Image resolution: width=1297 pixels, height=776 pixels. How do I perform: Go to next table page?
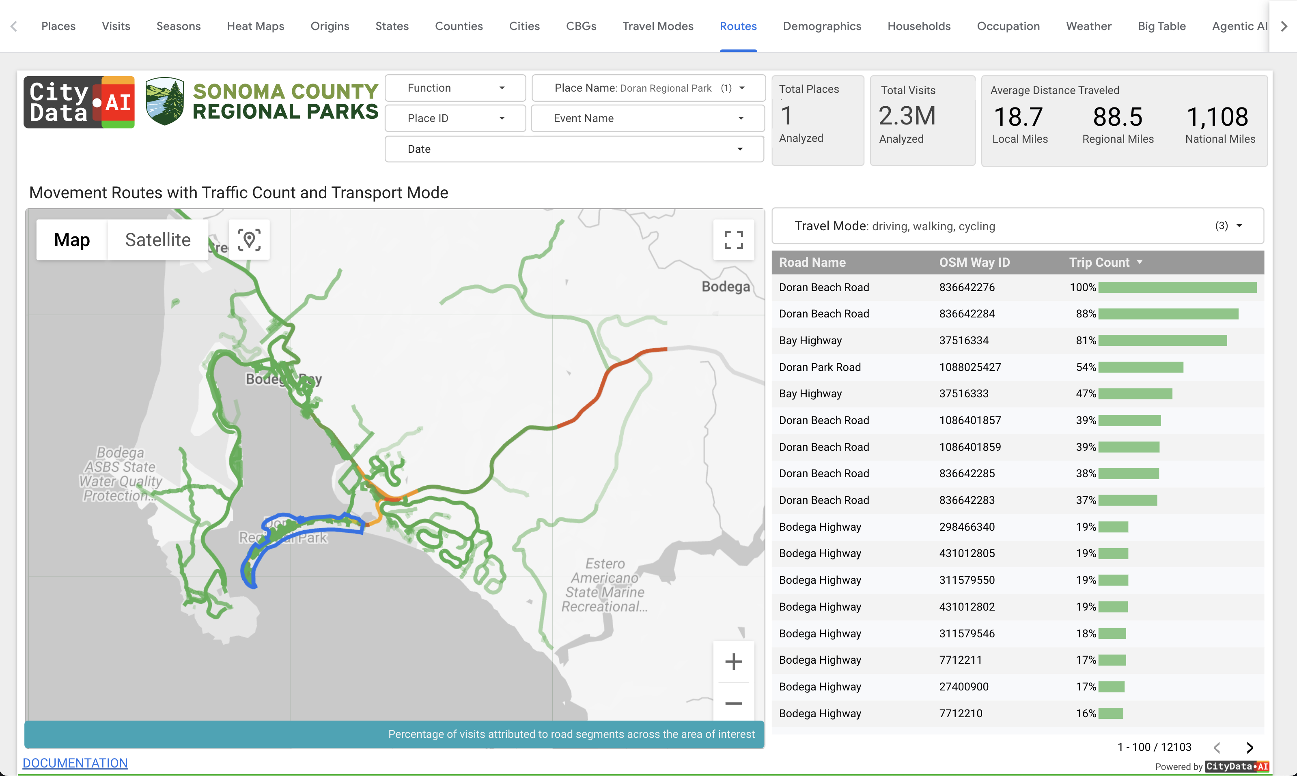tap(1250, 747)
